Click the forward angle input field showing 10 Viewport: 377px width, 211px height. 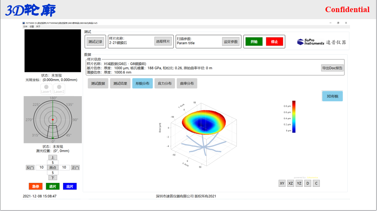click(64, 167)
